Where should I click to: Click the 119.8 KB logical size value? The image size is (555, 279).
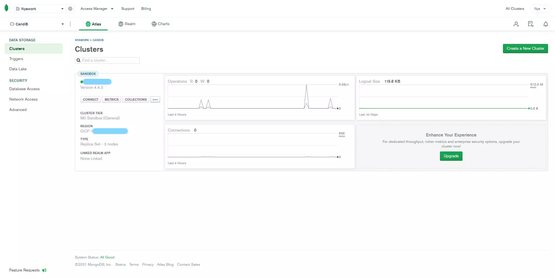pos(392,82)
